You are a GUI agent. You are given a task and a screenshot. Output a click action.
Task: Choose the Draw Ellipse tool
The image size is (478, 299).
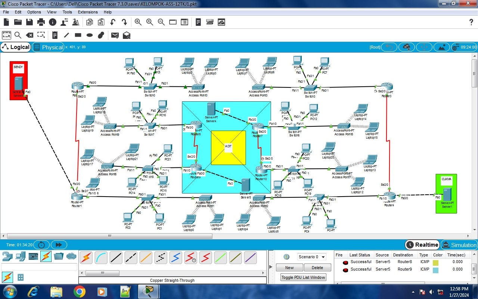90,35
